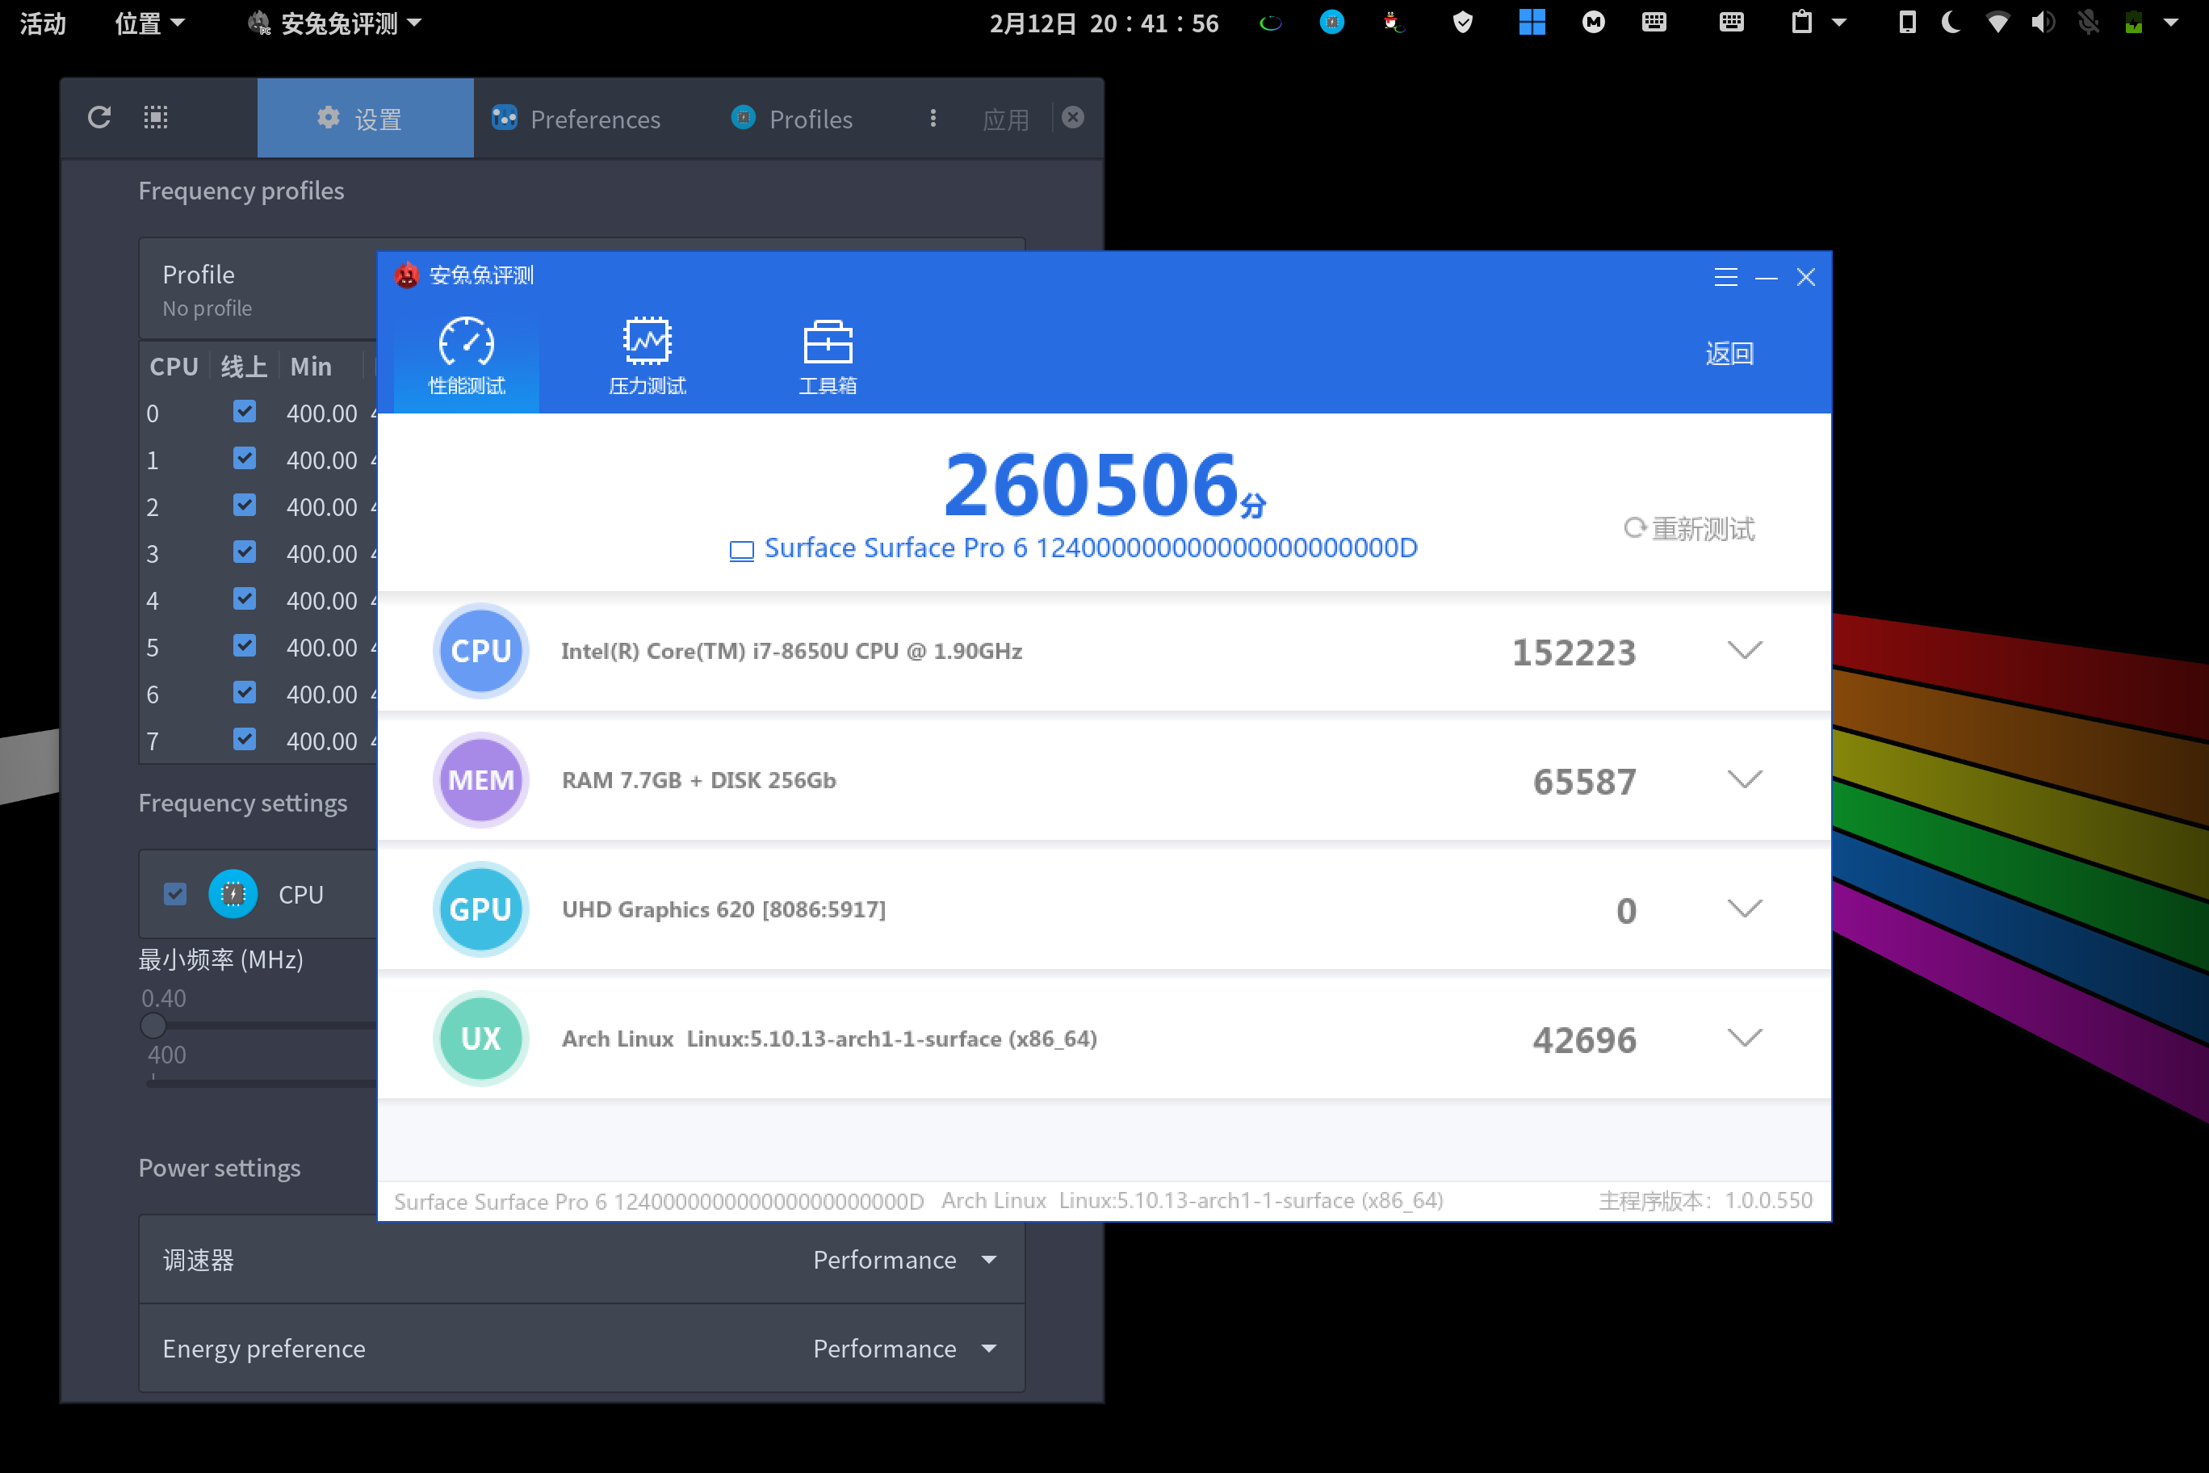Toggle online checkbox for CPU 5
The width and height of the screenshot is (2209, 1473).
point(244,645)
